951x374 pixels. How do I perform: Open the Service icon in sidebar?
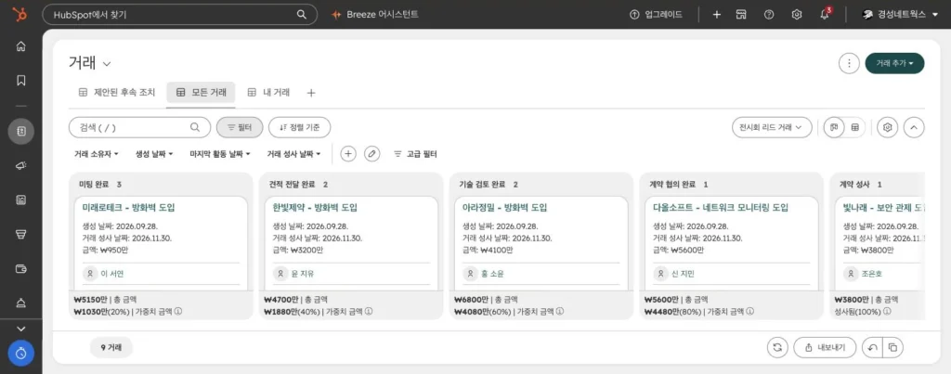[x=20, y=303]
